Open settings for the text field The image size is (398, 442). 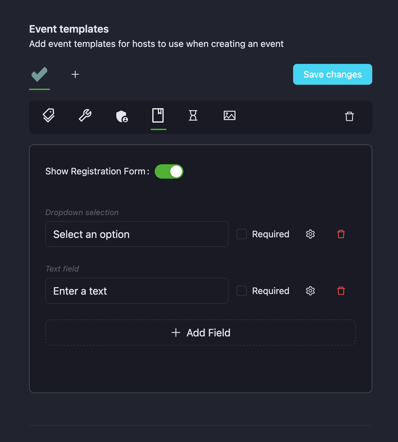(x=310, y=291)
